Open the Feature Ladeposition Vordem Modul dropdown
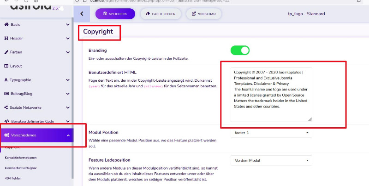This screenshot has width=369, height=186. tap(271, 160)
